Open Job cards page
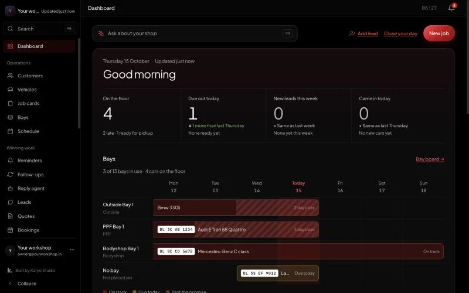 pyautogui.click(x=39, y=104)
